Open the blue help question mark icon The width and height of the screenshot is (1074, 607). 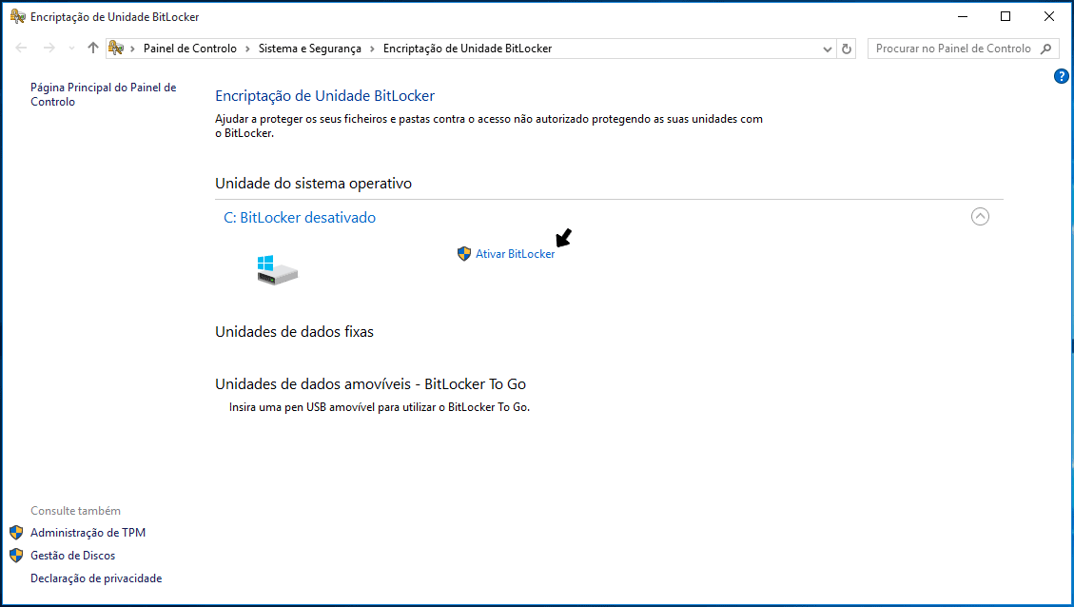(1061, 76)
